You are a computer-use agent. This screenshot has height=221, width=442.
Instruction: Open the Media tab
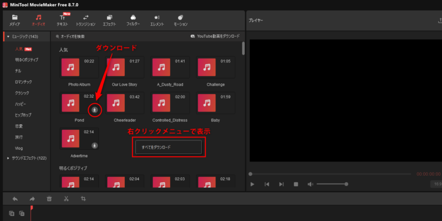[14, 20]
